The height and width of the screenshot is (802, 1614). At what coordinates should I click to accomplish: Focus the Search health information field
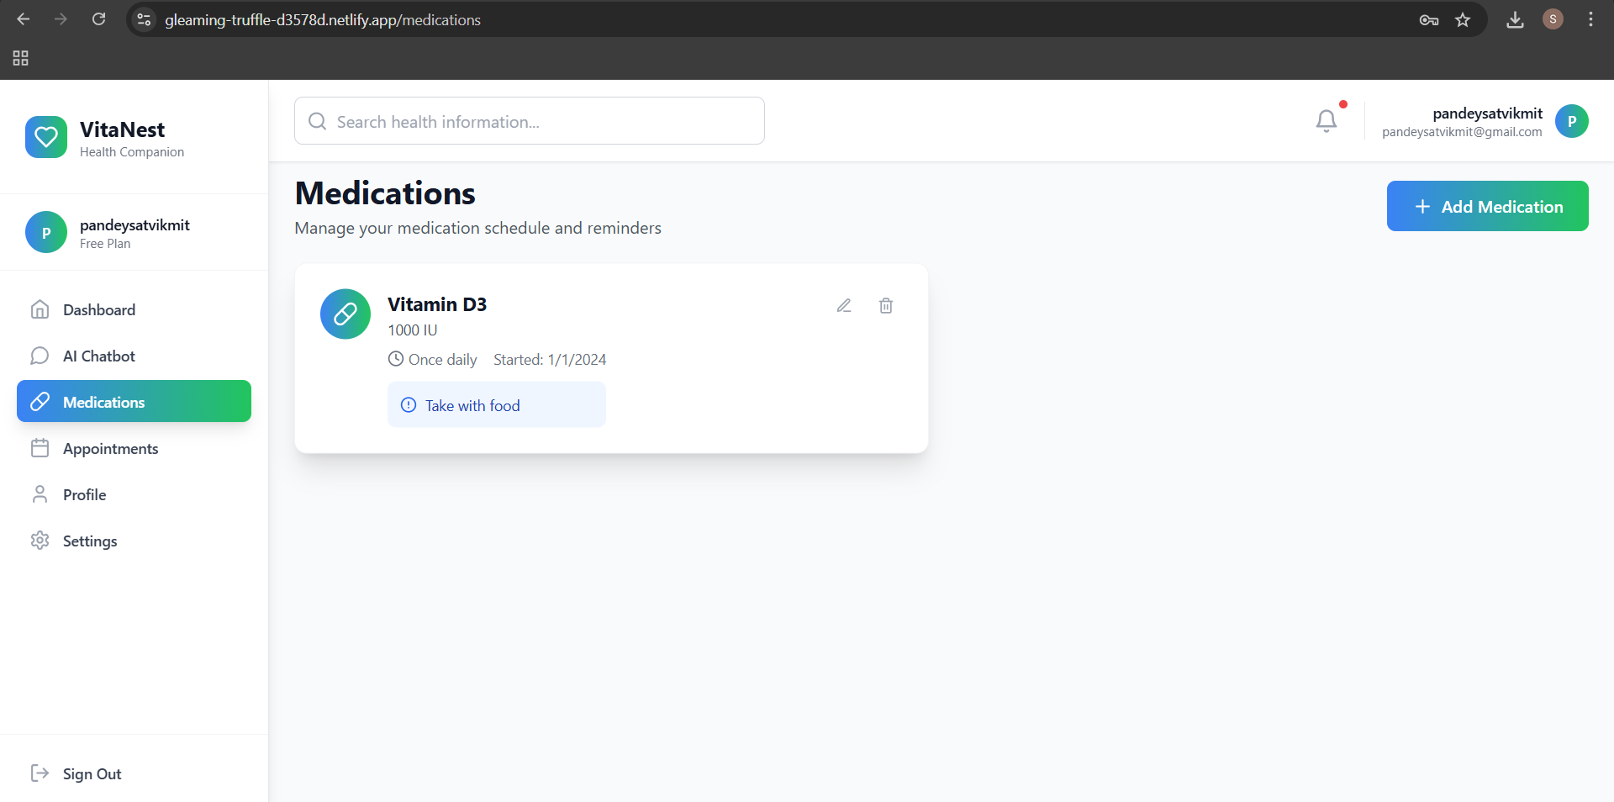[x=530, y=121]
